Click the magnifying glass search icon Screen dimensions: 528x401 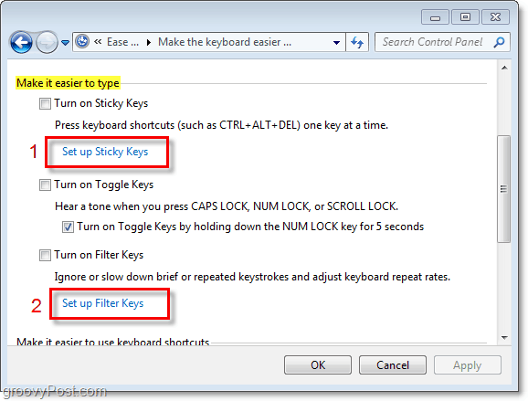(x=499, y=42)
